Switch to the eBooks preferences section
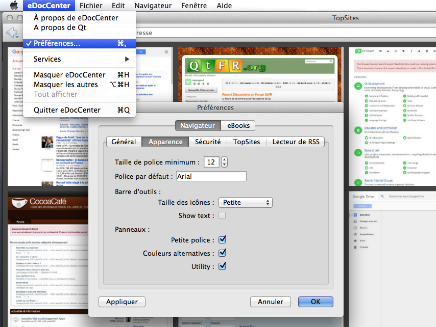 (x=238, y=126)
